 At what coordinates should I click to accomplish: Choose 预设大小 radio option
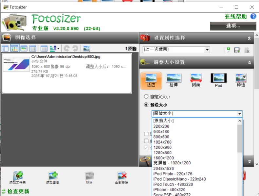(156, 105)
